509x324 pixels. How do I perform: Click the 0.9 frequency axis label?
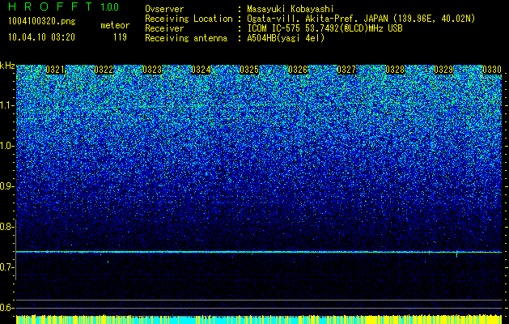click(x=6, y=186)
